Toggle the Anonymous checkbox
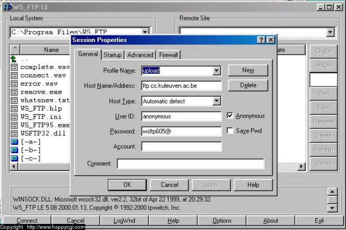This screenshot has height=230, width=346. click(x=230, y=116)
